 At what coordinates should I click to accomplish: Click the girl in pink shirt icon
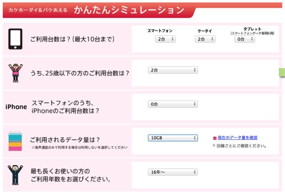(16, 73)
